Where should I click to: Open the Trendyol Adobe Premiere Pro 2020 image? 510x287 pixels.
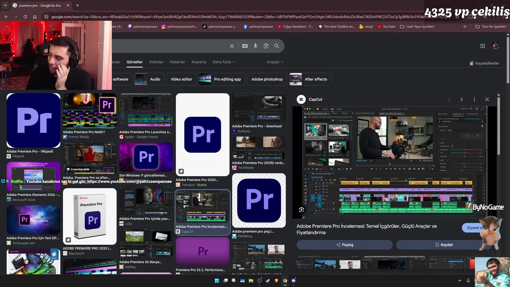203,135
